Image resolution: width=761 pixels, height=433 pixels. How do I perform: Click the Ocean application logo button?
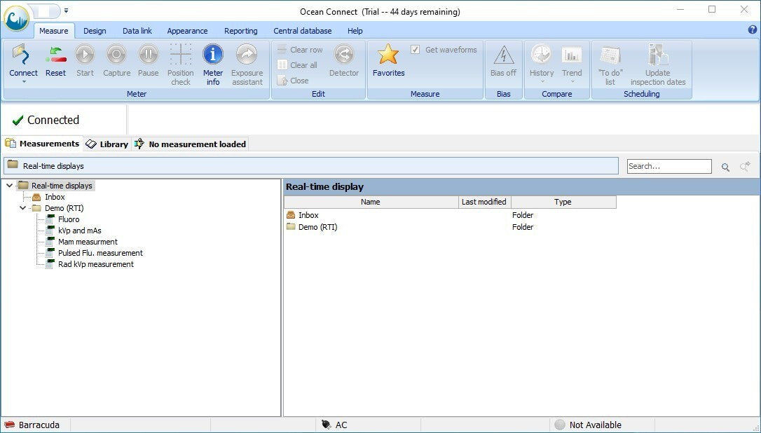[17, 18]
